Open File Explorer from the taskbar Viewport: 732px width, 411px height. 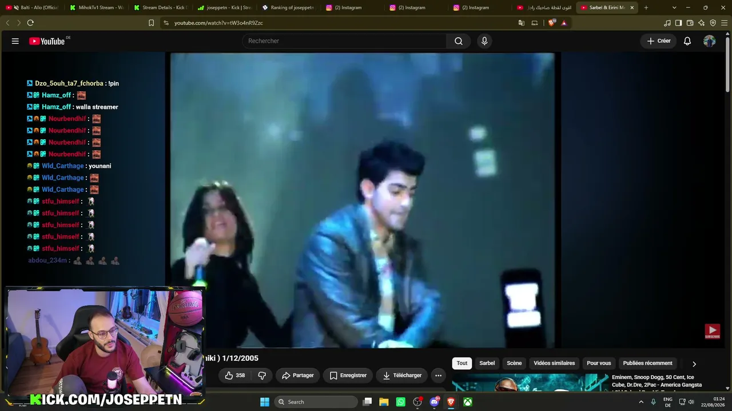[384, 402]
